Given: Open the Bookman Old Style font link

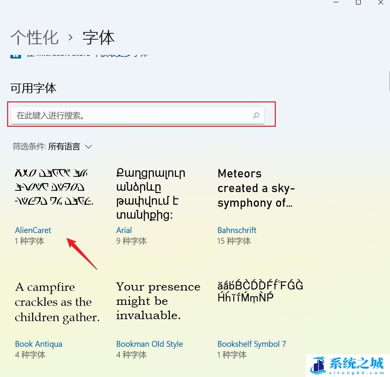Looking at the screenshot, I should point(150,344).
